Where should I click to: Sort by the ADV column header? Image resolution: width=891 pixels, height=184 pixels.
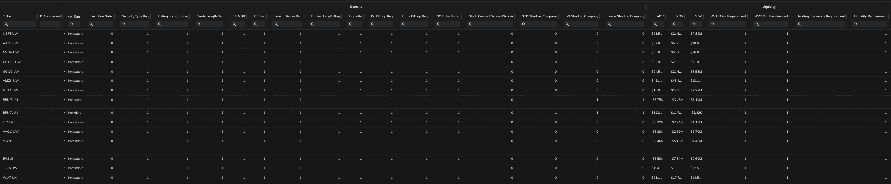click(660, 16)
